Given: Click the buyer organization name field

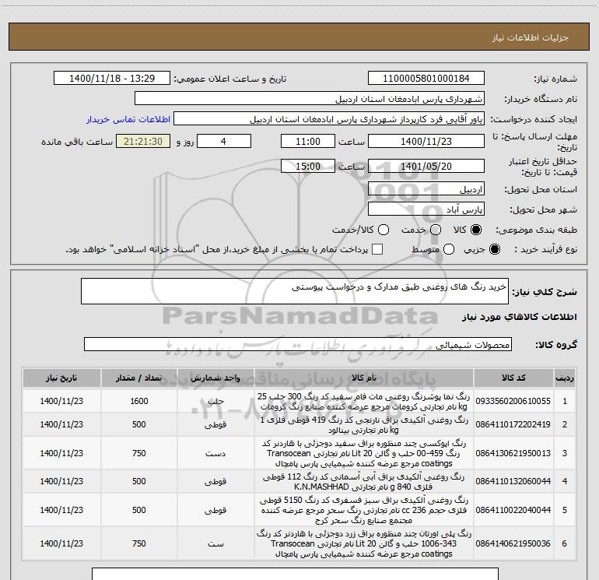Looking at the screenshot, I should click(310, 99).
